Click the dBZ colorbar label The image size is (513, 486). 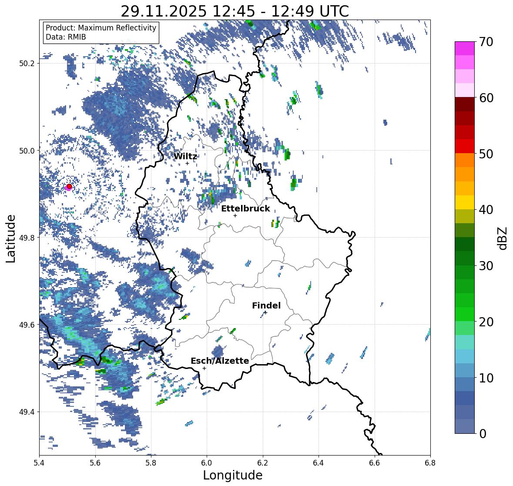click(503, 238)
